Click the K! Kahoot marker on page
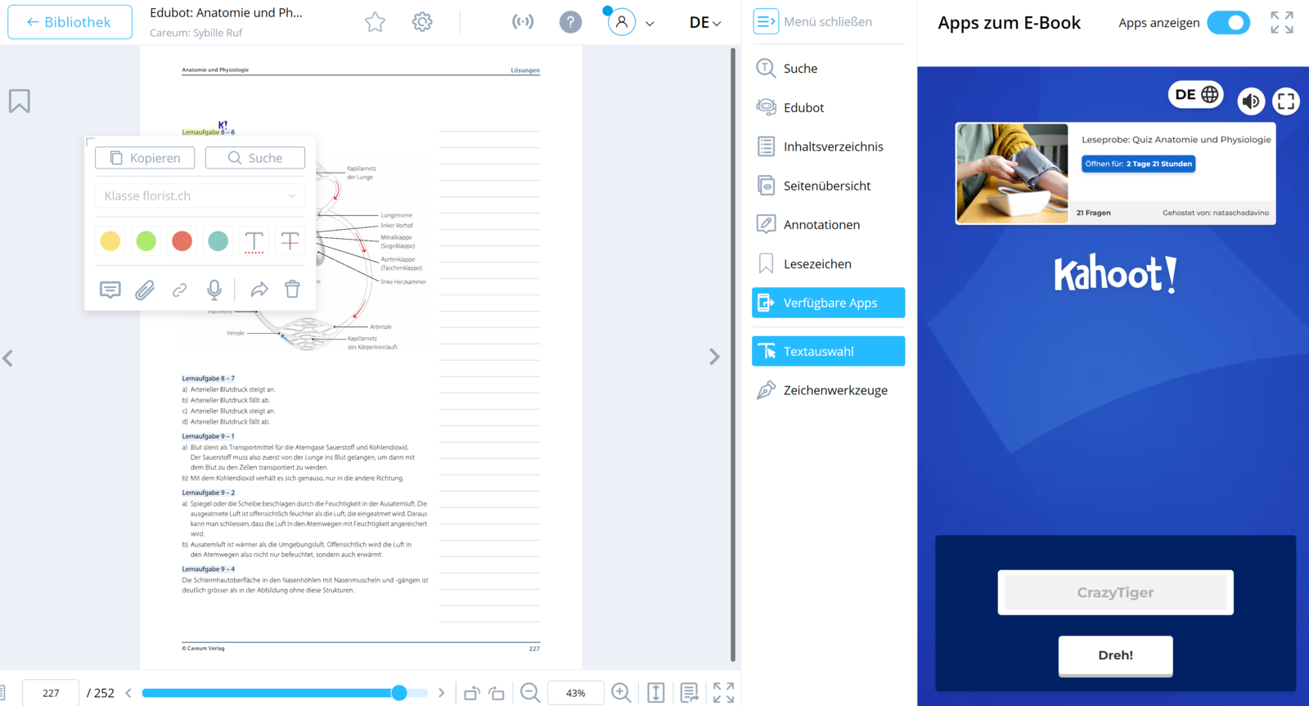Viewport: 1309px width, 706px height. tap(223, 124)
